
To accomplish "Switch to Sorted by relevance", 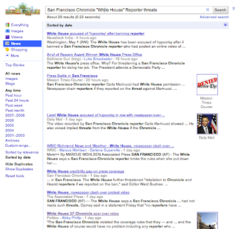I will [22, 152].
